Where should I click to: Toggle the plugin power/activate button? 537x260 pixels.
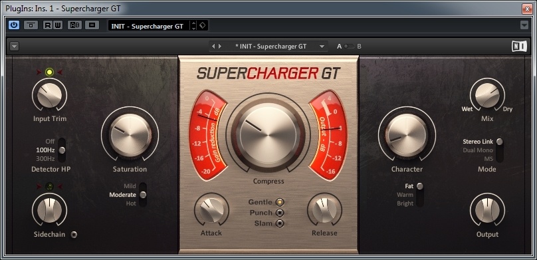coord(14,25)
